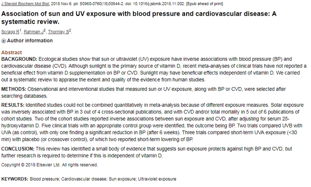This screenshot has height=187, width=311.
Task: Click the doi identifier text
Action: [155, 4]
